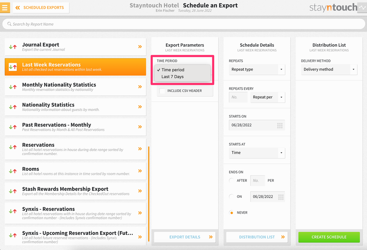
Task: Open Reservations row chevron
Action: [x=140, y=149]
